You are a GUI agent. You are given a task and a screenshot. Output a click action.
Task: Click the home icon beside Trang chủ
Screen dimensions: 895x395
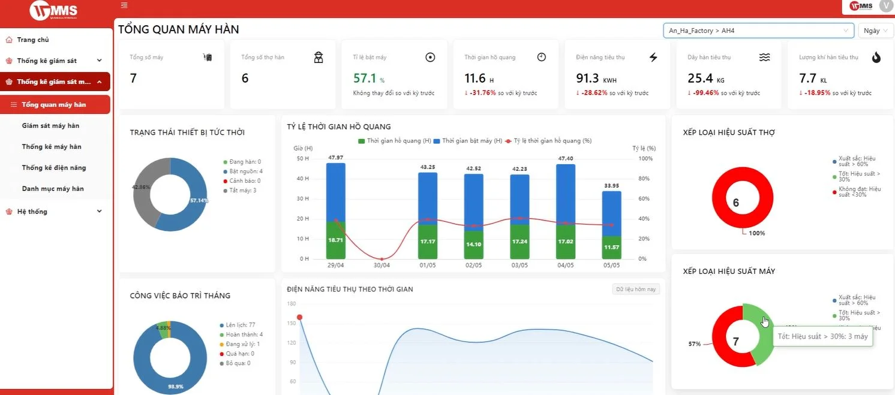[9, 40]
